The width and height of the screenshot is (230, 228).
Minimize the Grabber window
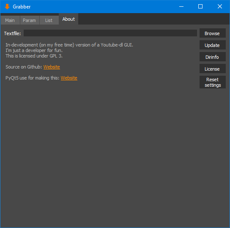181,6
